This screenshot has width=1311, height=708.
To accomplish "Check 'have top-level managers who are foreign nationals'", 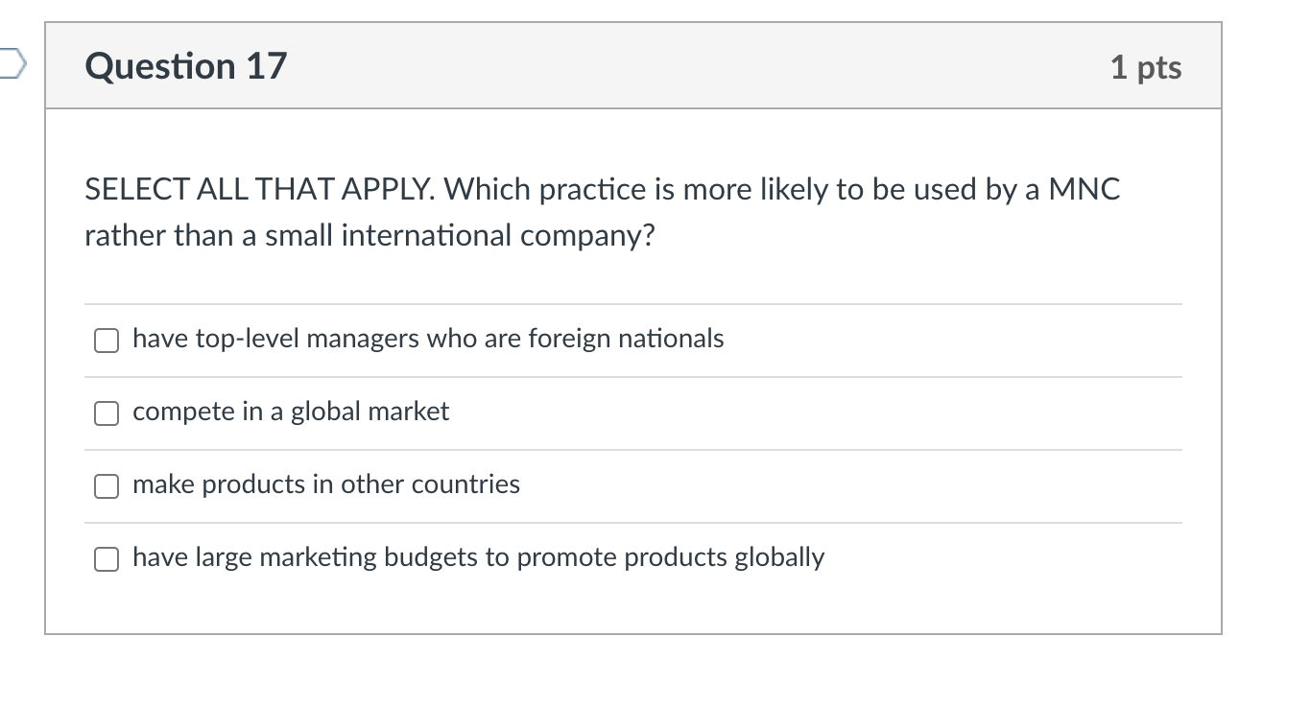I will 107,340.
